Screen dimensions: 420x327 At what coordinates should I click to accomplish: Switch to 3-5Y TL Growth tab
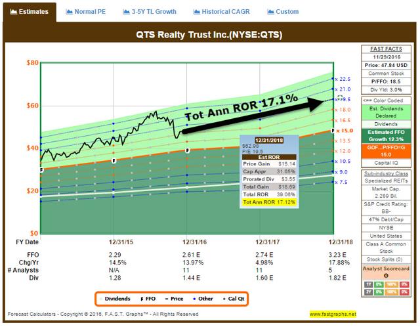150,12
